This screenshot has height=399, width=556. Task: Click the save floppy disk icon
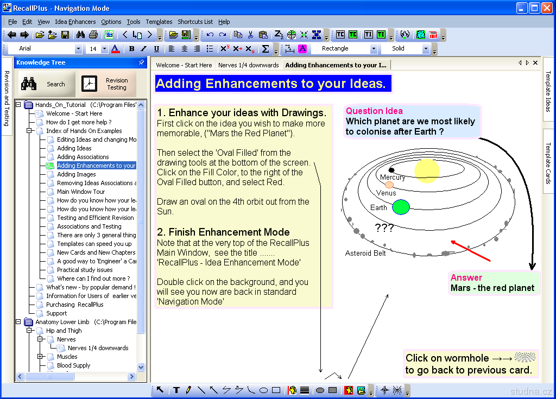pyautogui.click(x=65, y=35)
